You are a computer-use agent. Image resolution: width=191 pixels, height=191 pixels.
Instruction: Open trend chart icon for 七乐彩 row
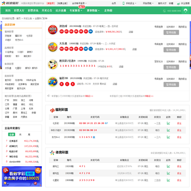(168, 123)
